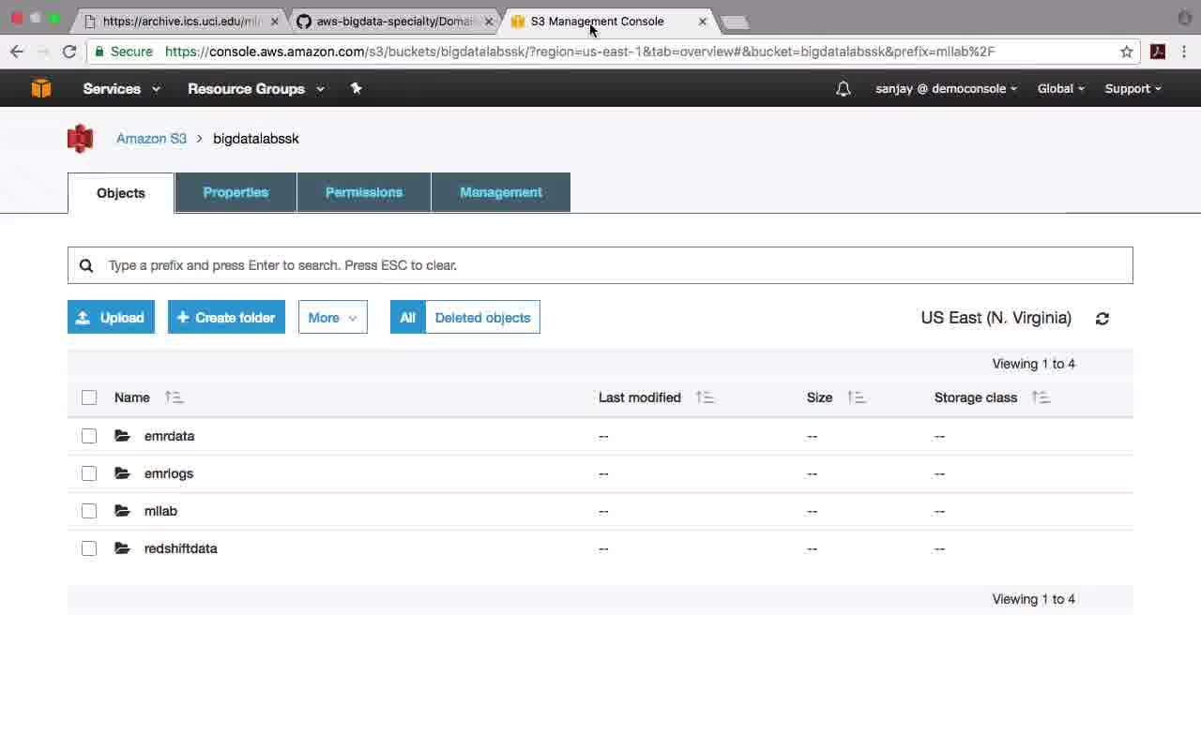This screenshot has height=750, width=1201.
Task: Click the Last modified column header
Action: pos(640,397)
